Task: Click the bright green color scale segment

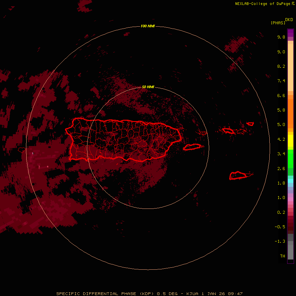Action: click(x=290, y=159)
